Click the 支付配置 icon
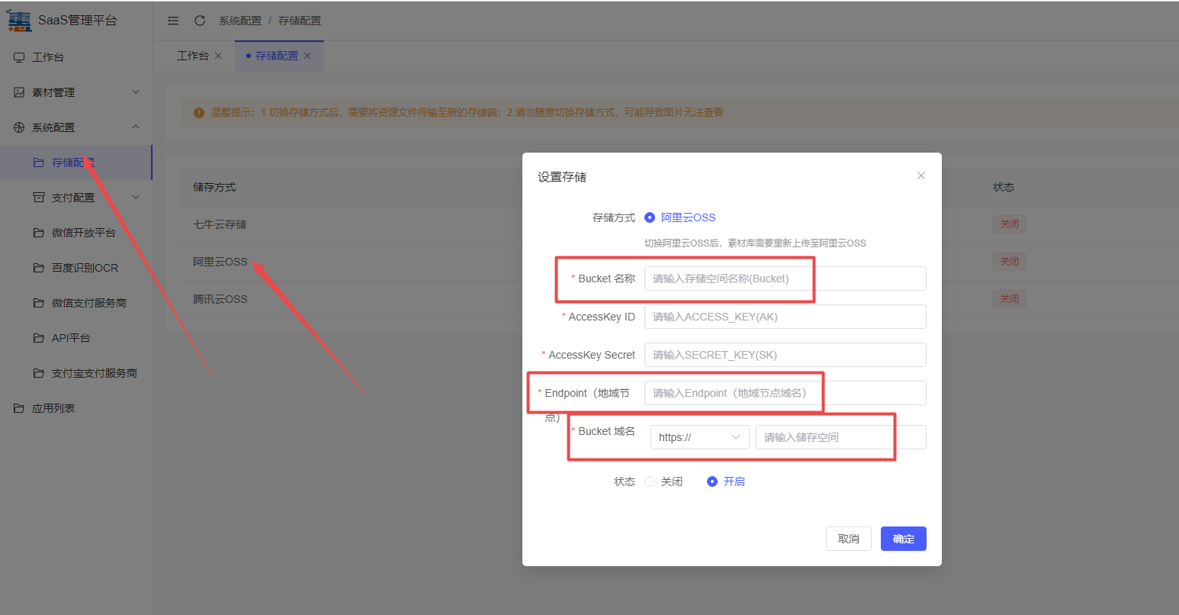The width and height of the screenshot is (1179, 615). [39, 198]
